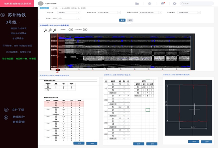Screen dimensions: 218x148
Task: Click the 文件下载 download icon in sidebar
Action: (x=6, y=110)
